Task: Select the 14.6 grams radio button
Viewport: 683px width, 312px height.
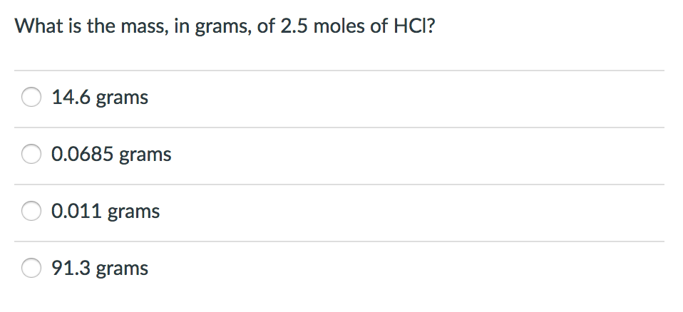Action: coord(31,97)
